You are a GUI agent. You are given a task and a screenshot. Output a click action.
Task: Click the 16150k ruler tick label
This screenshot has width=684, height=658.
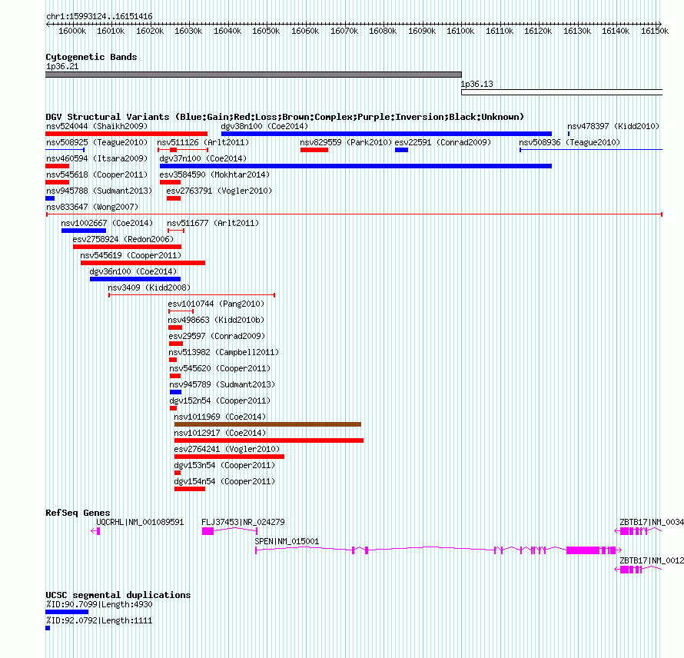point(654,32)
